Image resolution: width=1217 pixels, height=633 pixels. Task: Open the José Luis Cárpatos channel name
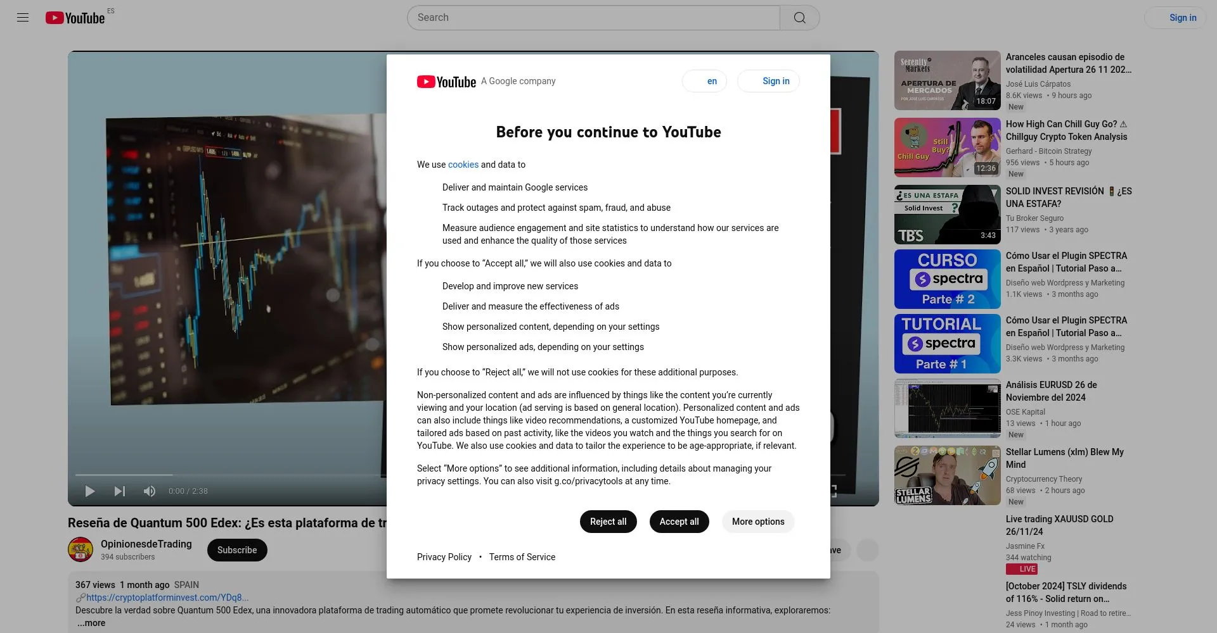click(x=1038, y=84)
